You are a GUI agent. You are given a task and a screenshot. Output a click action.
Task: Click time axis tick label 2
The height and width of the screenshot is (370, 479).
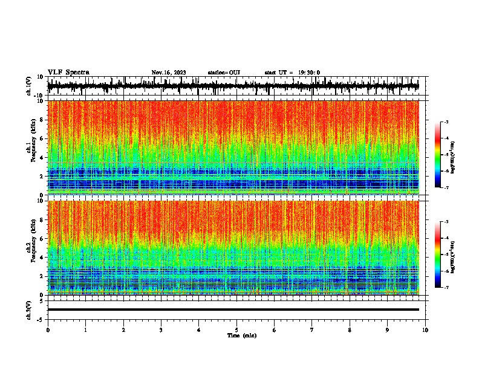coord(123,330)
